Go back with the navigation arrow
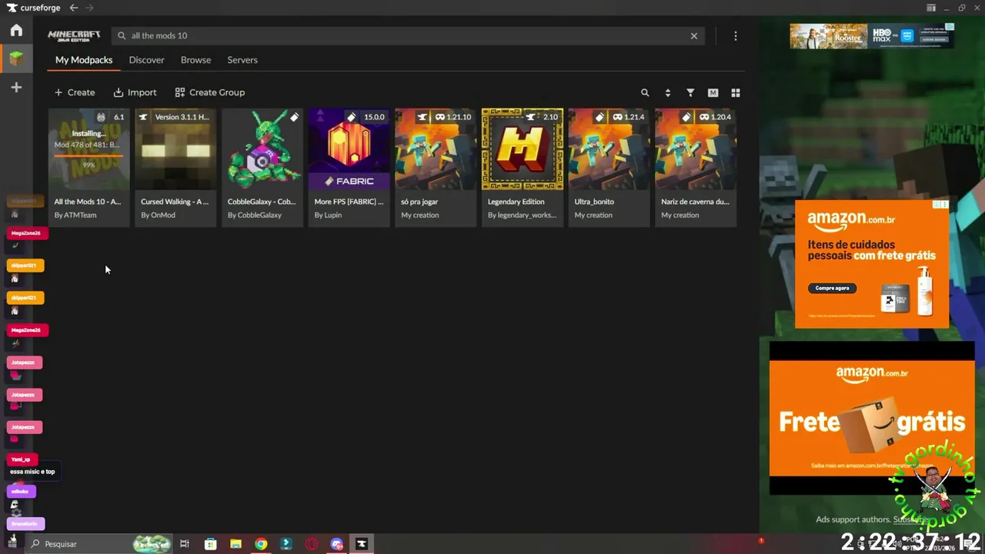 click(x=74, y=8)
